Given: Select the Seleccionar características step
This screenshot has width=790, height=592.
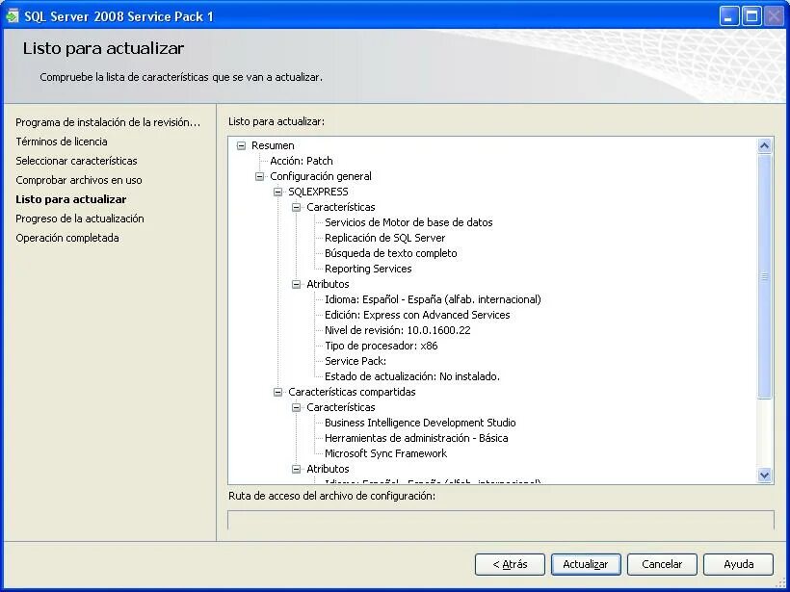Looking at the screenshot, I should (x=76, y=161).
